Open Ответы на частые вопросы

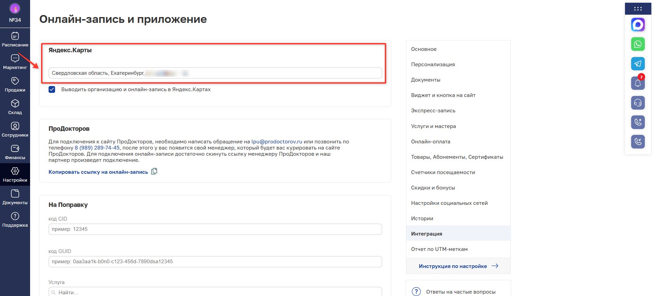461,292
